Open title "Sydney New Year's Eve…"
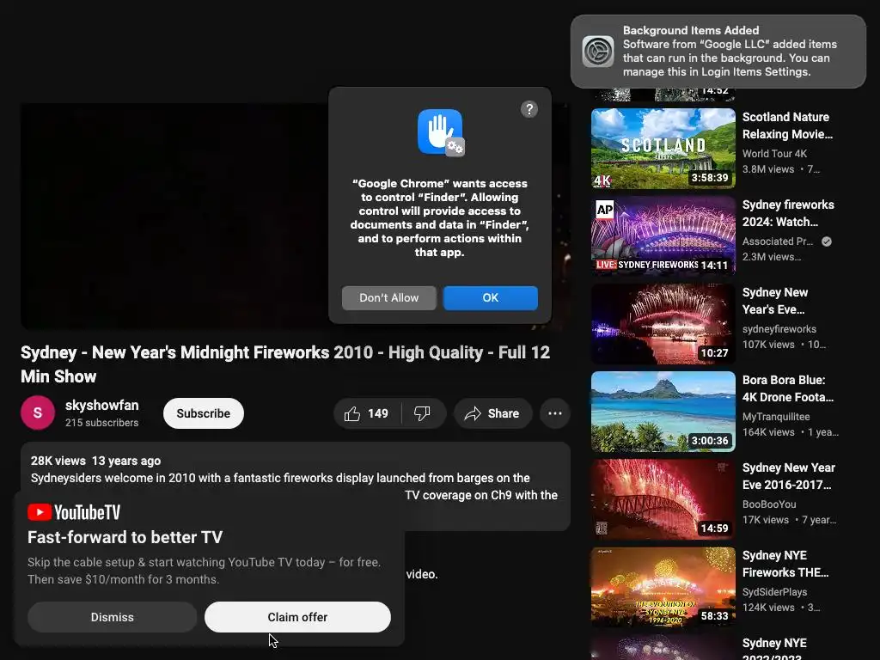The height and width of the screenshot is (660, 880). click(775, 301)
